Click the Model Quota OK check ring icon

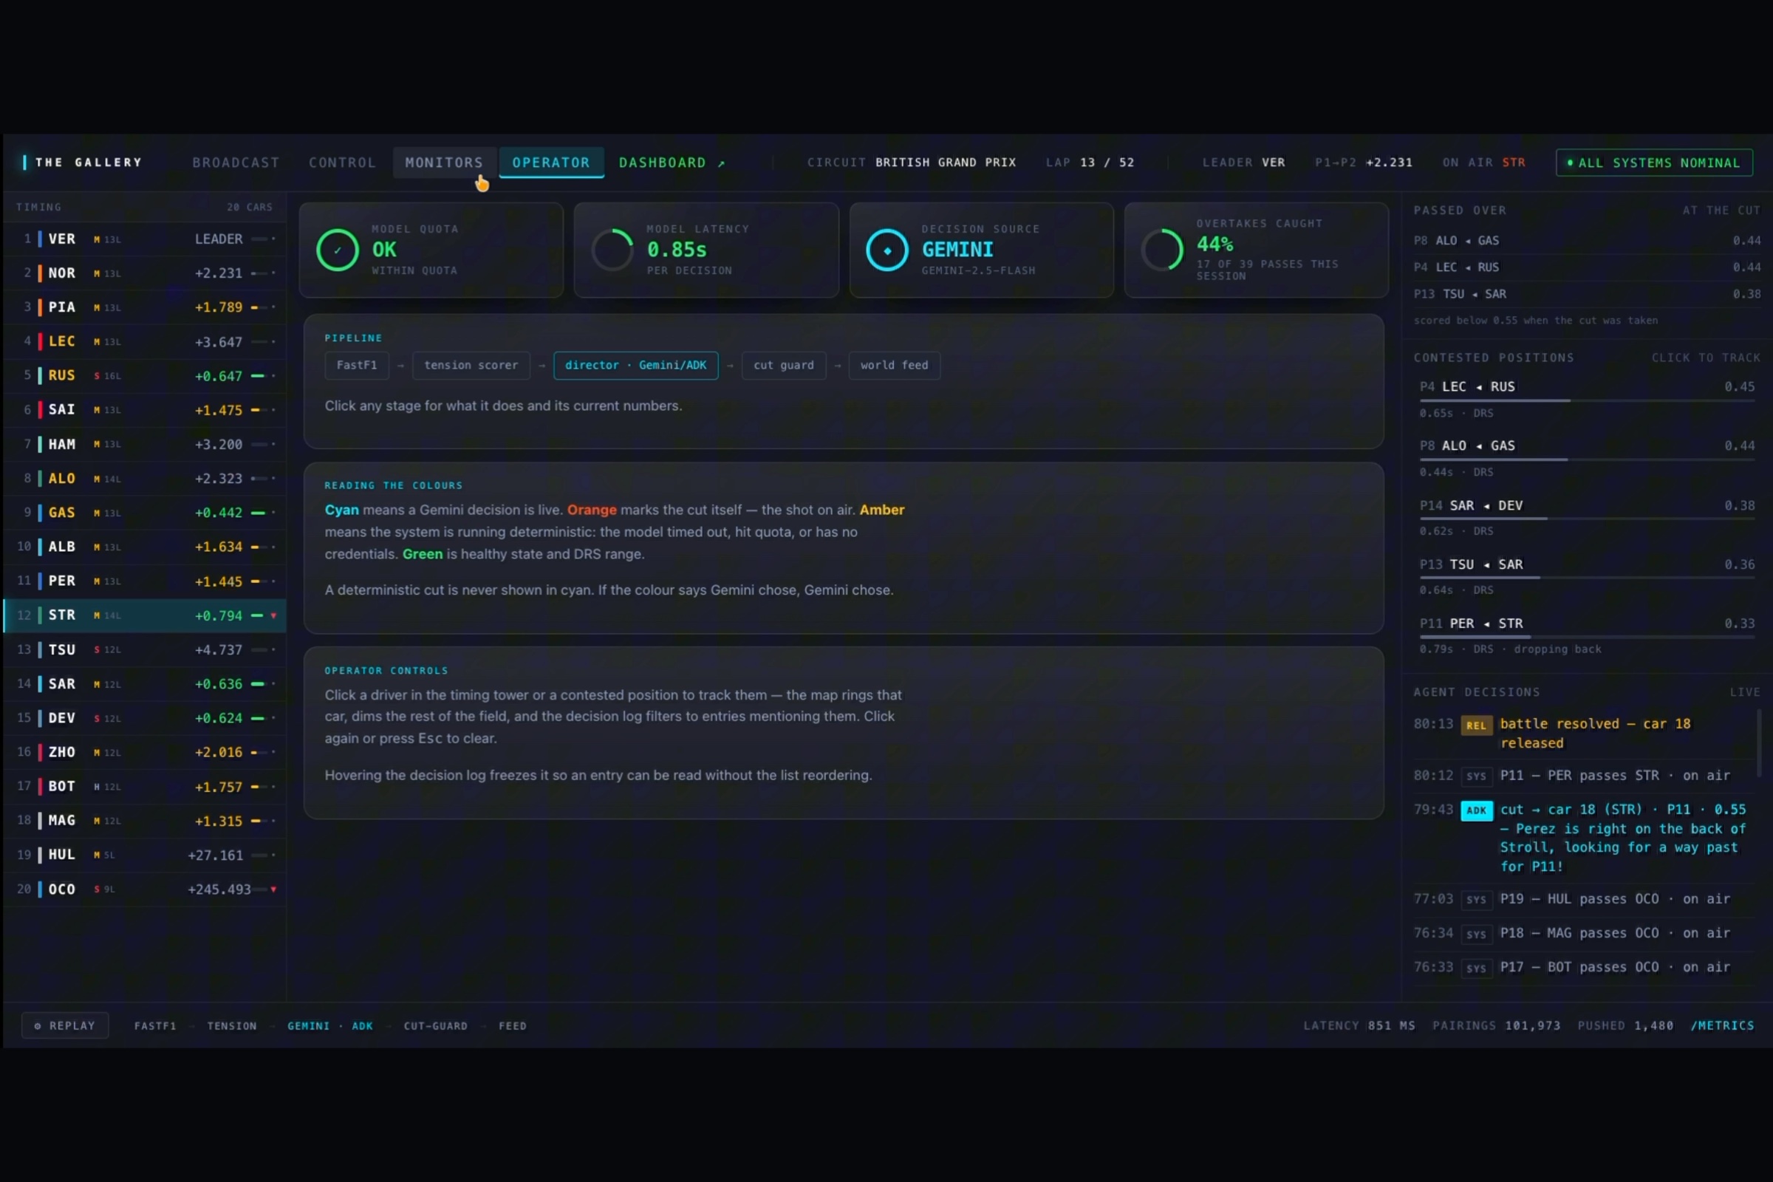337,250
